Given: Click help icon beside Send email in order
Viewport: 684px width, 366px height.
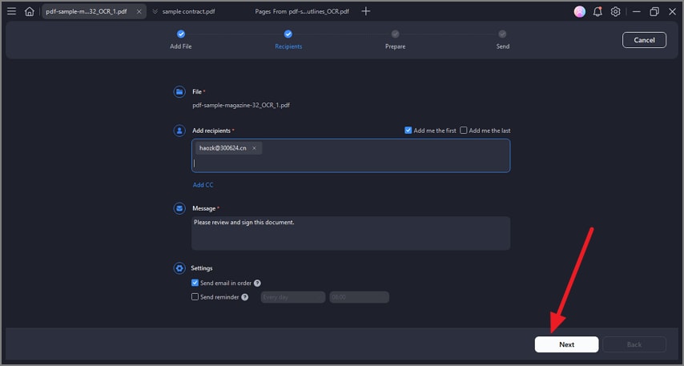Looking at the screenshot, I should 257,283.
